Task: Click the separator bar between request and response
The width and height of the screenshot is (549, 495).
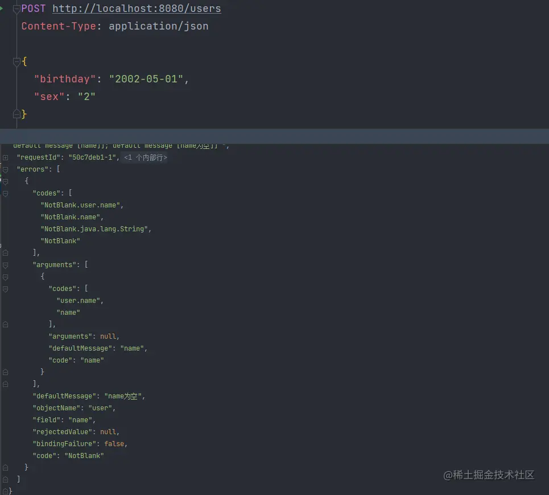Action: [274, 136]
